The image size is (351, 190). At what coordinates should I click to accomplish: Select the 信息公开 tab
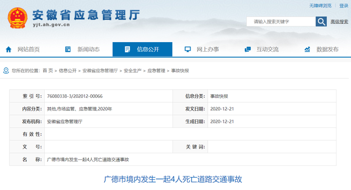point(142,49)
